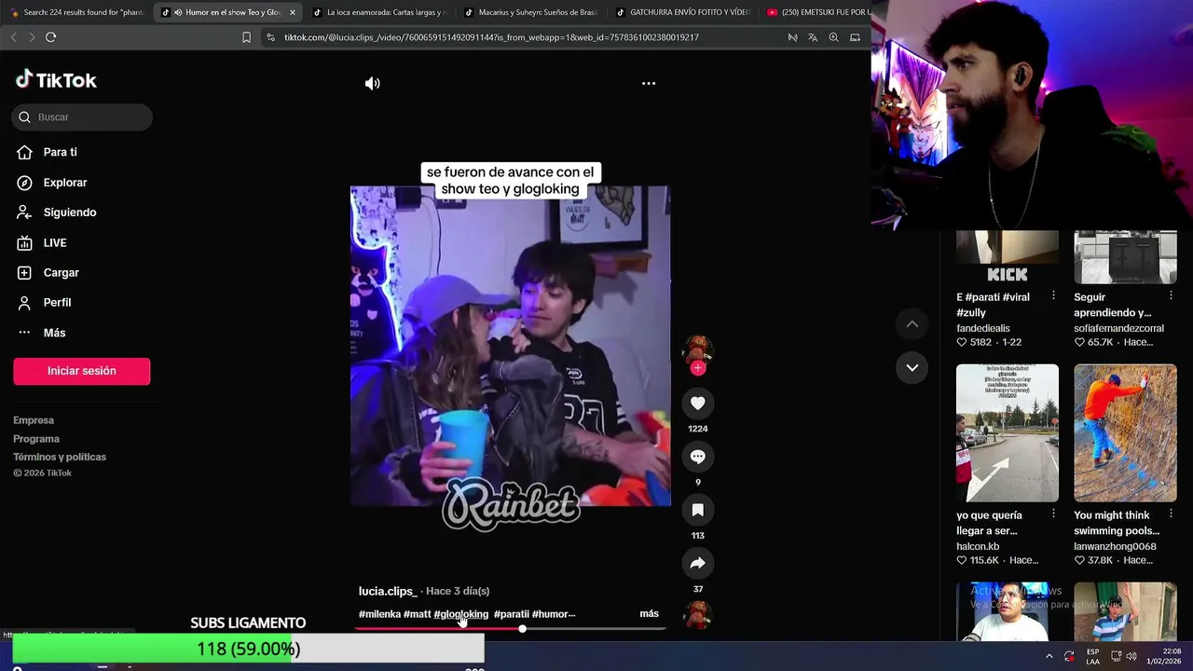This screenshot has height=671, width=1193.
Task: Click the #glogloking hashtag
Action: pos(460,614)
